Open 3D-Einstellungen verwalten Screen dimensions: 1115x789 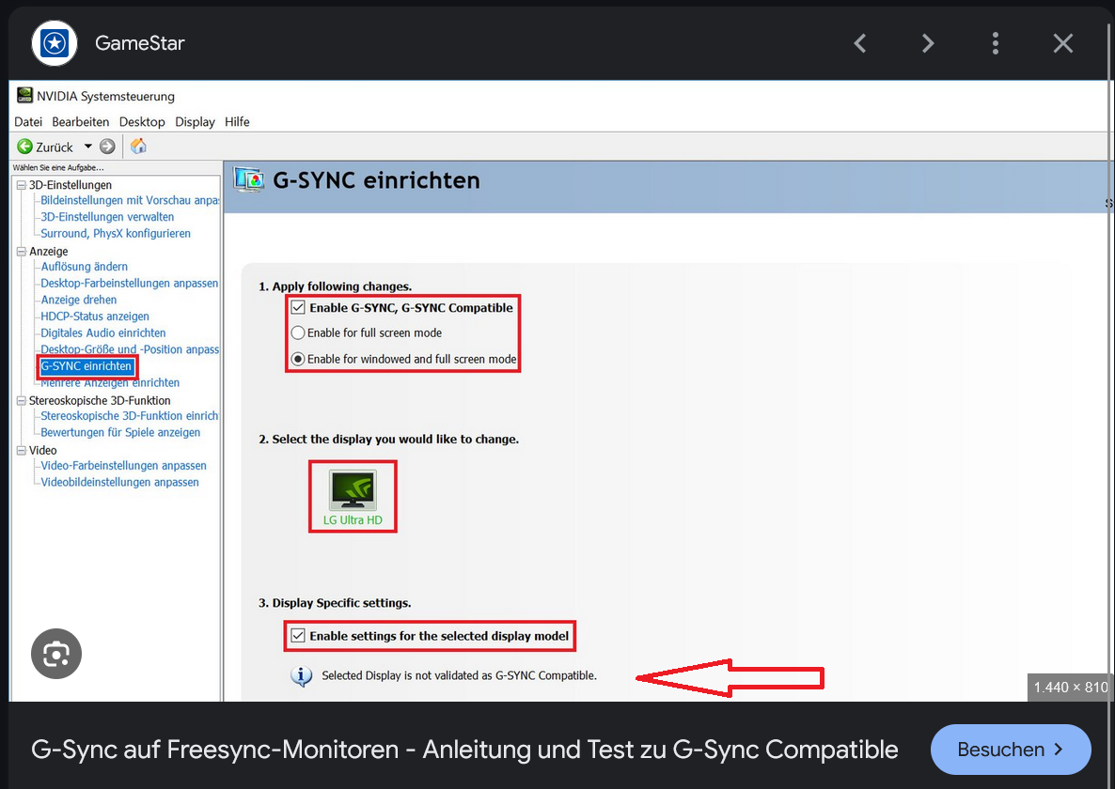pyautogui.click(x=107, y=217)
